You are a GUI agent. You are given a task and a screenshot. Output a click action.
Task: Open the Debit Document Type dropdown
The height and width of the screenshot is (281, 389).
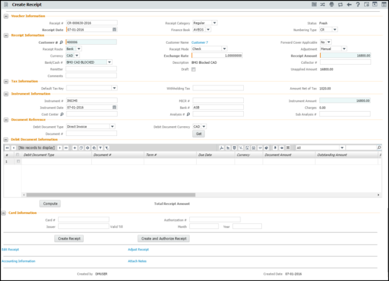click(112, 127)
